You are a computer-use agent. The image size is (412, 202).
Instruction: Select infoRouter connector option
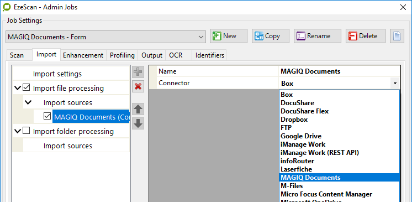coord(339,161)
